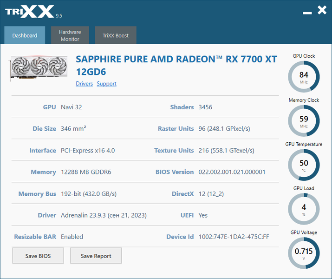Minimize the TRIXX window
The height and width of the screenshot is (279, 332).
click(307, 13)
